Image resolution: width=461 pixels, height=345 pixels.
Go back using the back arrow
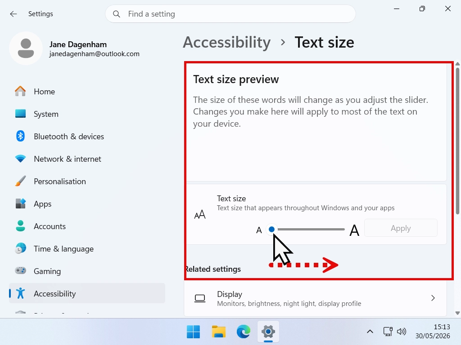[13, 14]
